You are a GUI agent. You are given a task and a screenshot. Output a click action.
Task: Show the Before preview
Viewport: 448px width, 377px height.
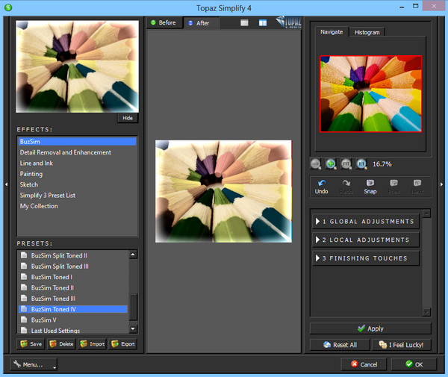click(x=163, y=22)
